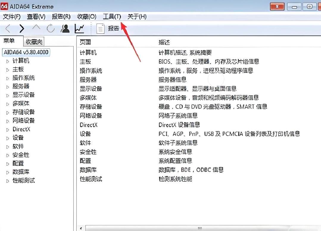Image resolution: width=321 pixels, height=231 pixels.
Task: Click the 页面 column header
Action: tap(85, 42)
